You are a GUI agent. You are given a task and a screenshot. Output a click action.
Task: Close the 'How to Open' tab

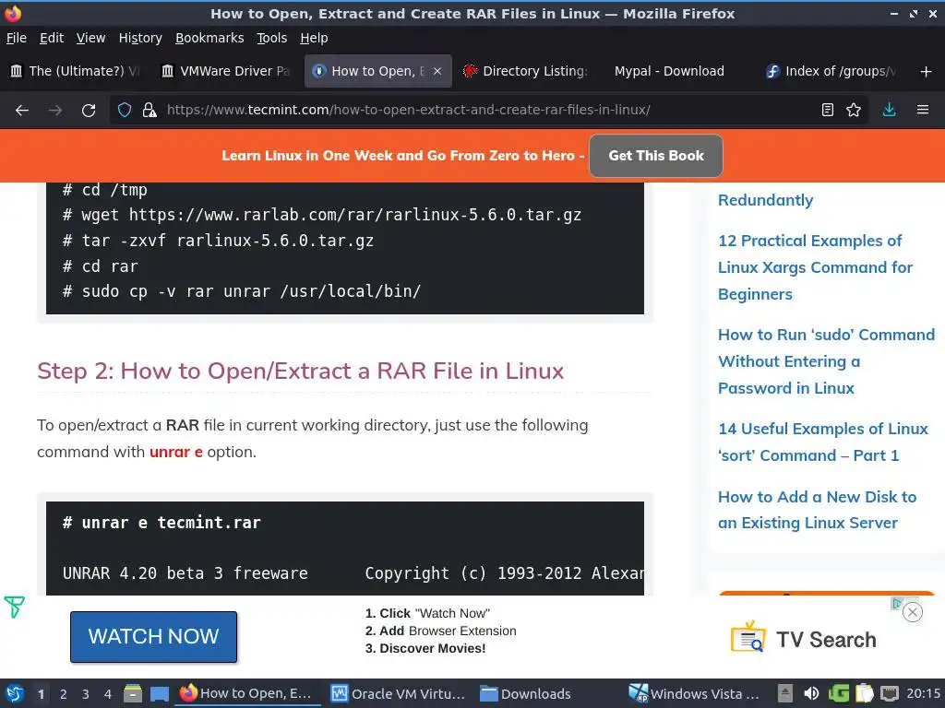(437, 71)
